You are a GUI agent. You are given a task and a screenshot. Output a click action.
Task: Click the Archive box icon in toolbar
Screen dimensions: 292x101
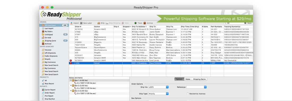(144, 23)
